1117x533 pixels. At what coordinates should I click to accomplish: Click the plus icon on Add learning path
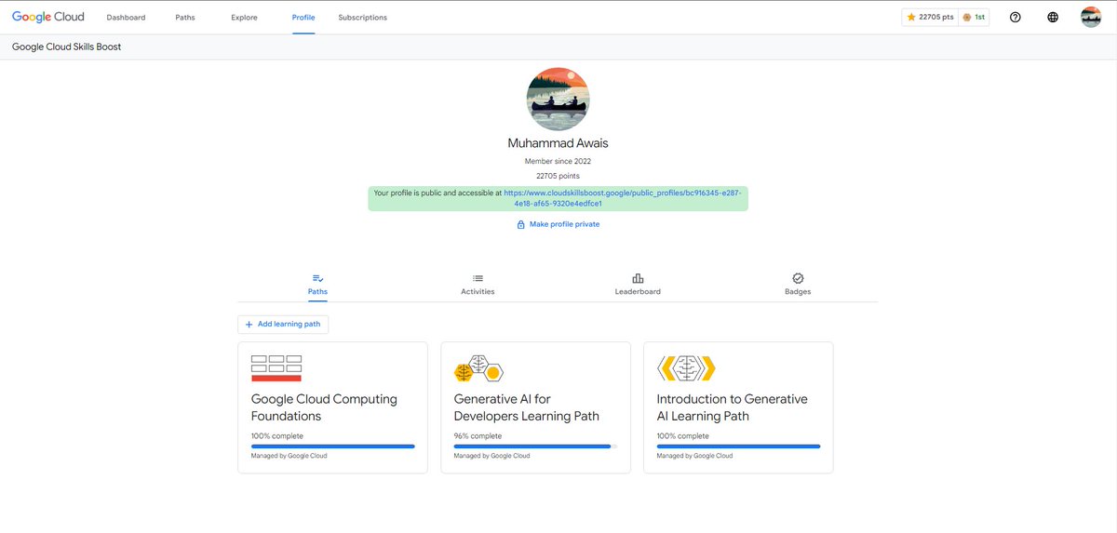coord(249,324)
